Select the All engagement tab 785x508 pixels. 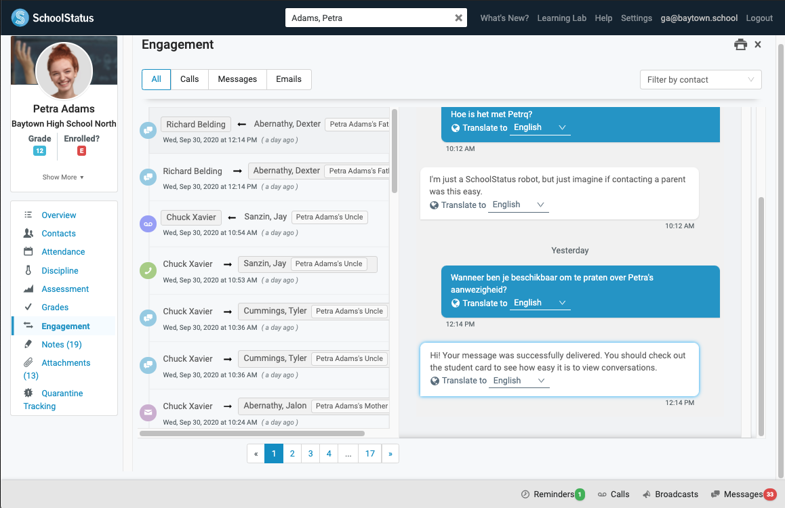click(x=156, y=79)
